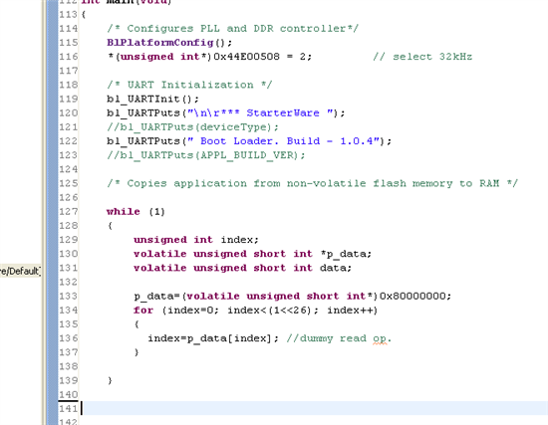Click the closing brace on line 139
Screen dimensions: 548x425
pyautogui.click(x=110, y=380)
